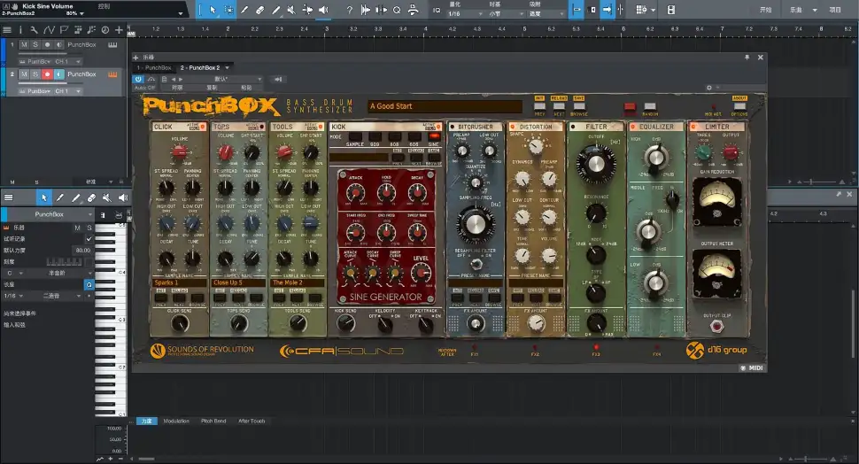
Task: Click PunchBox RANDOM button
Action: (650, 106)
